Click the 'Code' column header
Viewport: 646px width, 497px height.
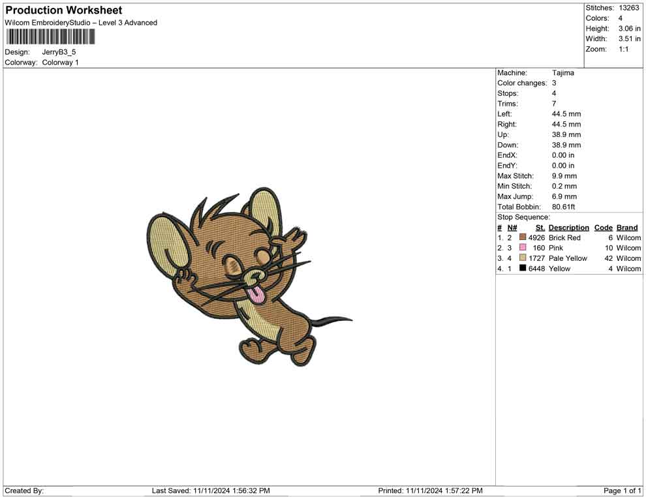click(x=604, y=227)
